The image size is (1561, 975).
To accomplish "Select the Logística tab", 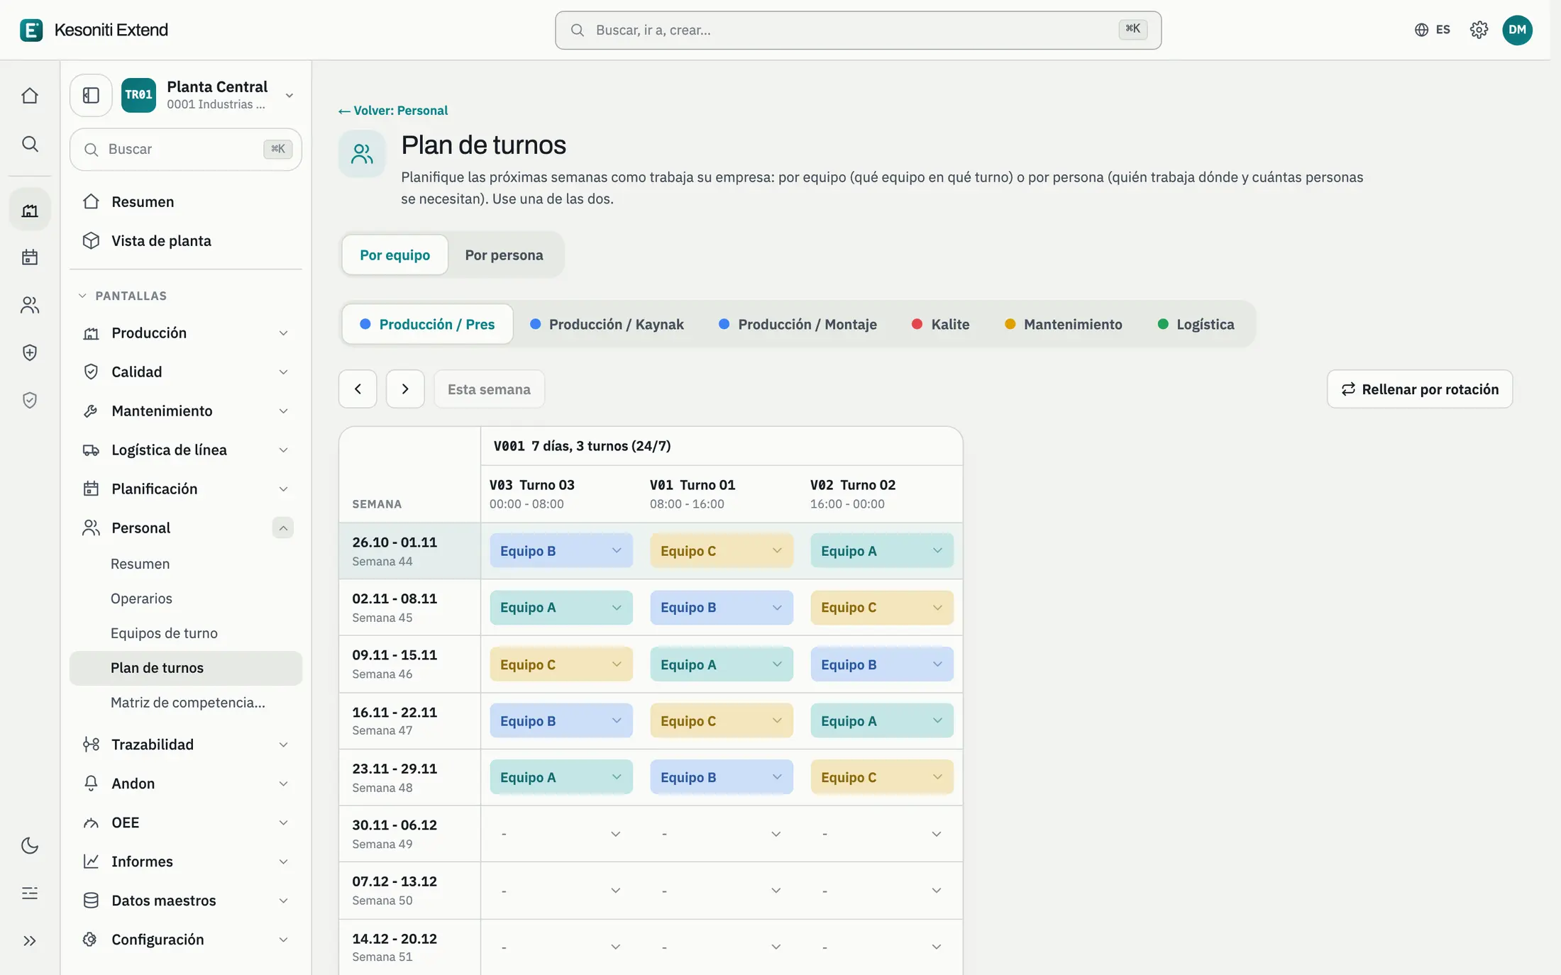I will (x=1196, y=324).
